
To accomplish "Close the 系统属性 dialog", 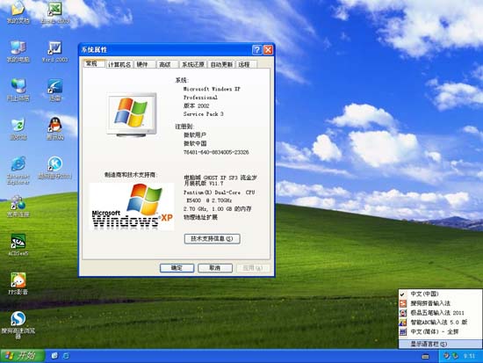I will click(x=269, y=50).
